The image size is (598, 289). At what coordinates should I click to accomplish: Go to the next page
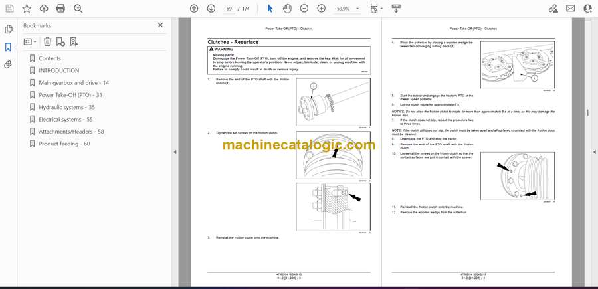point(211,9)
